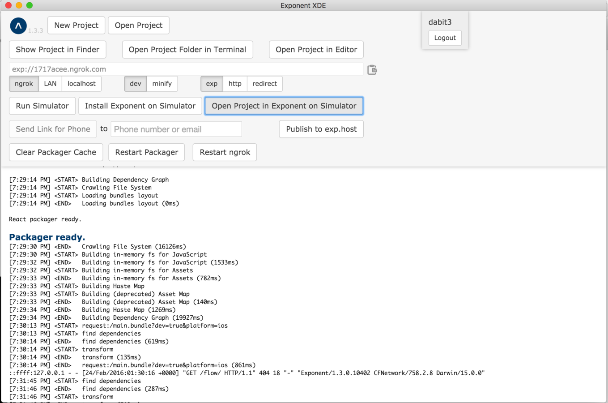
Task: Select http protocol option
Action: pyautogui.click(x=235, y=83)
